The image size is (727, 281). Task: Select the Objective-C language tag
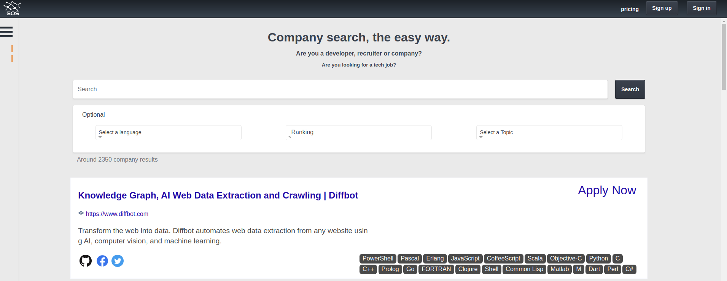(566, 259)
